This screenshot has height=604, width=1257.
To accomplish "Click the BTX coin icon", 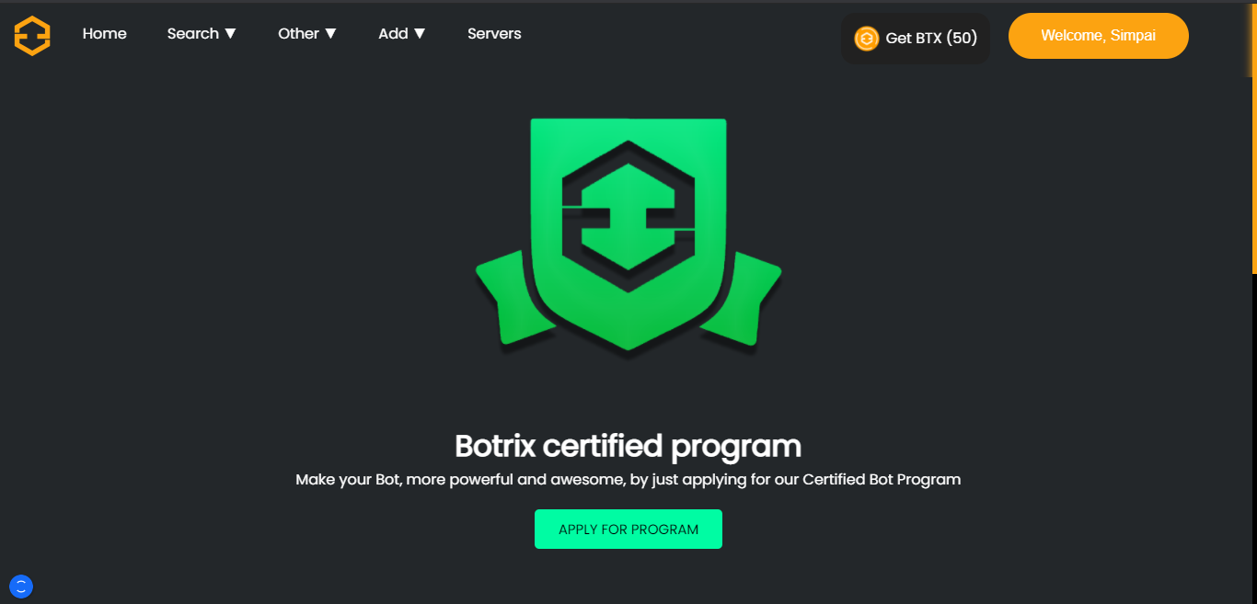I will coord(867,39).
